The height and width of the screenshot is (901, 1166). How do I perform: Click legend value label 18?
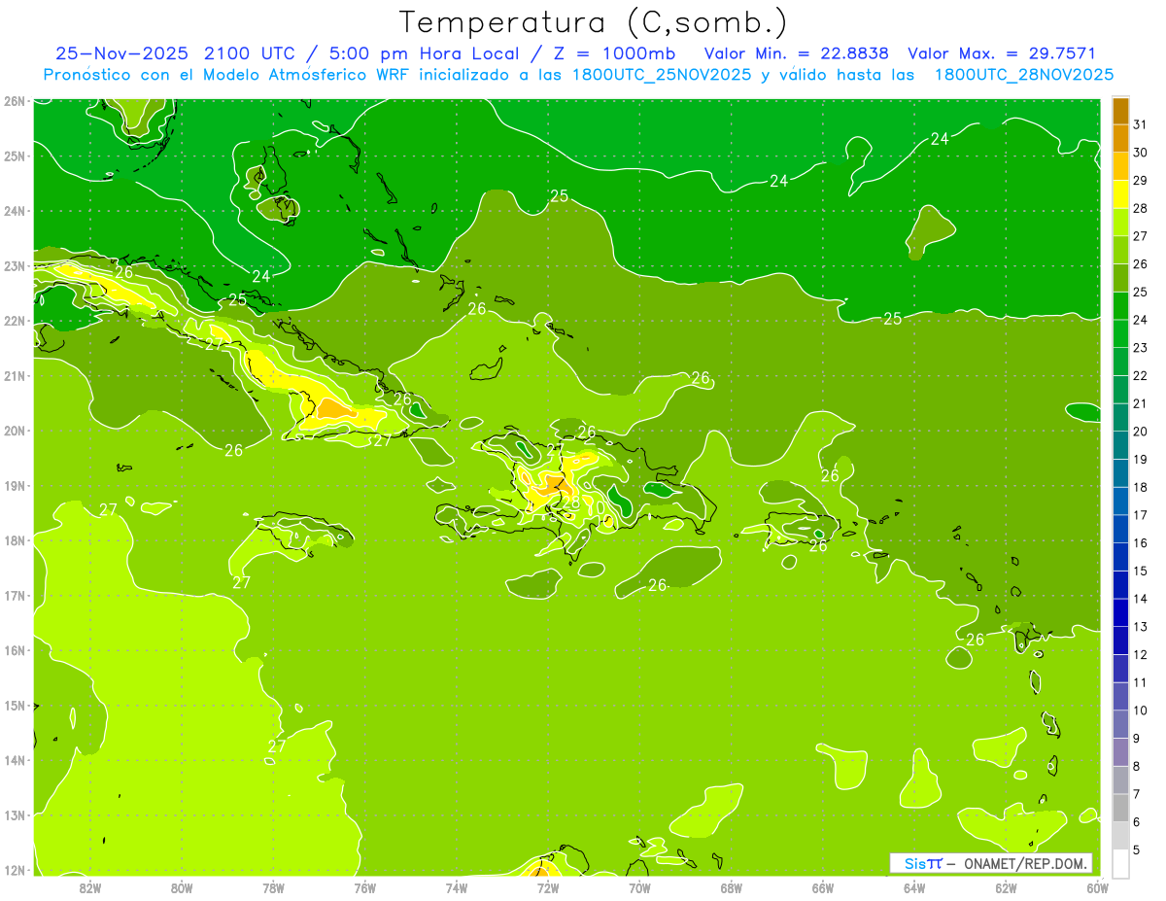[x=1141, y=487]
